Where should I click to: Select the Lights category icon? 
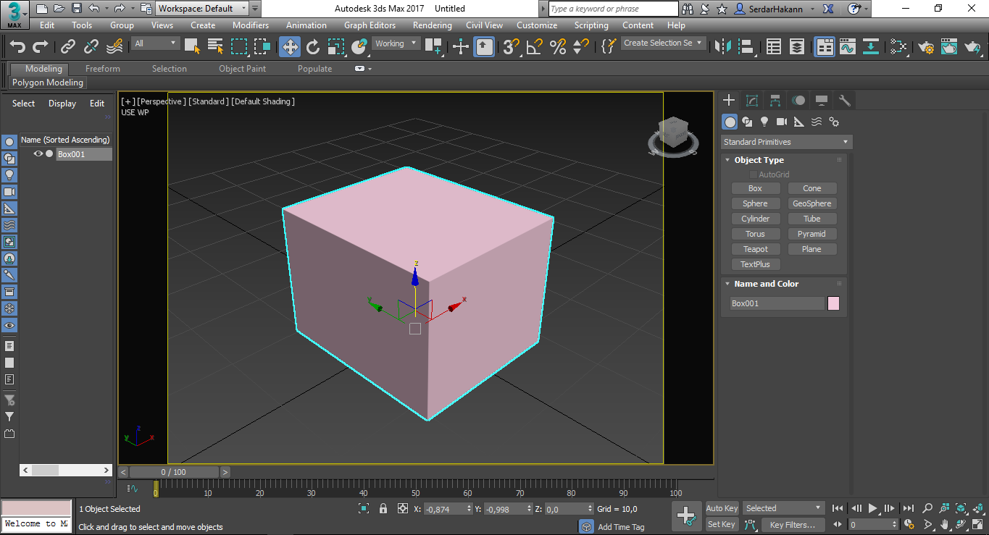click(x=764, y=122)
